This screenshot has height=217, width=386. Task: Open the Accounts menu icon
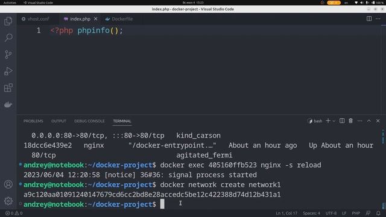8,184
